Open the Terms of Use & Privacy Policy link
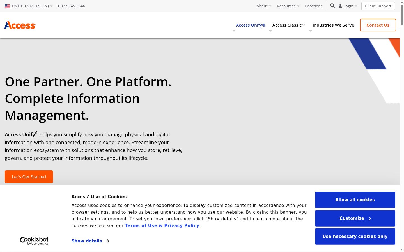404x252 pixels. [x=162, y=225]
